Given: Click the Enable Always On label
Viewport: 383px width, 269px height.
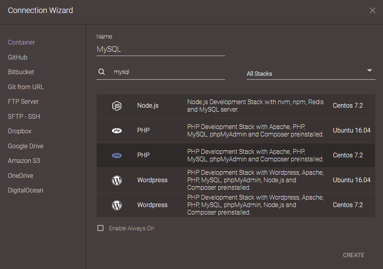Looking at the screenshot, I should 132,228.
